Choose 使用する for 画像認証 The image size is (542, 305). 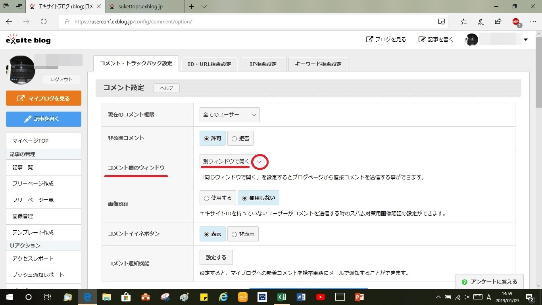(218, 198)
